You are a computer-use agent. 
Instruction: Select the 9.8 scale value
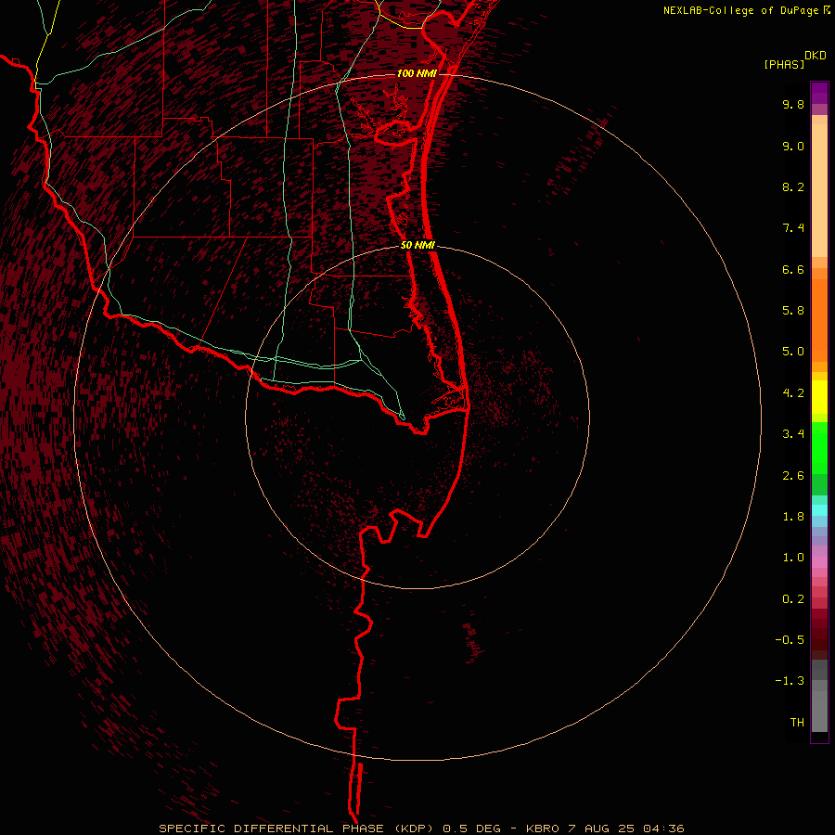(x=793, y=104)
